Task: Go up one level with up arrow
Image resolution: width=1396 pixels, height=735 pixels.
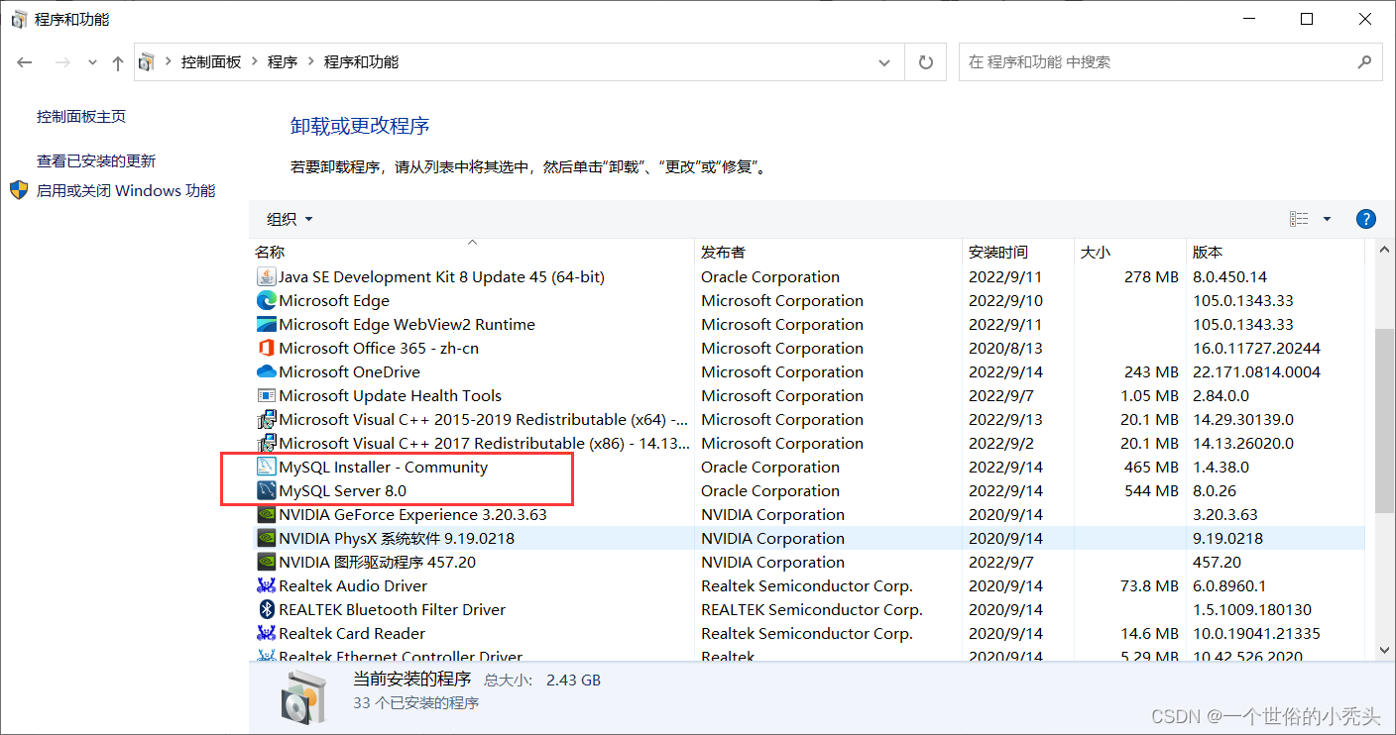Action: [x=118, y=62]
